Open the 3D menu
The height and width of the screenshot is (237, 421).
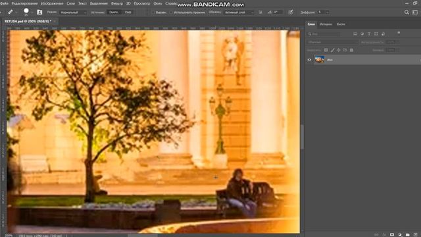click(x=128, y=3)
